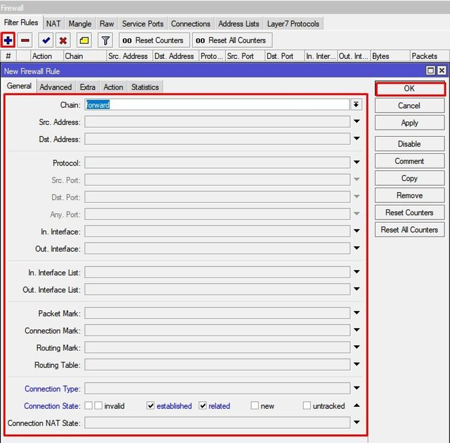Viewport: 450px width, 443px height.
Task: Switch to the Mangle tab
Action: 80,24
